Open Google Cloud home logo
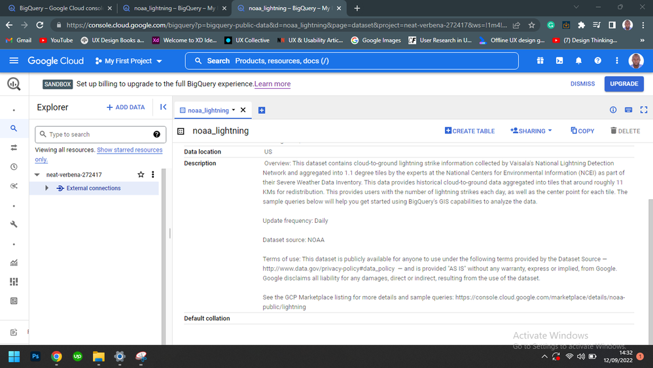The width and height of the screenshot is (653, 368). (x=56, y=61)
